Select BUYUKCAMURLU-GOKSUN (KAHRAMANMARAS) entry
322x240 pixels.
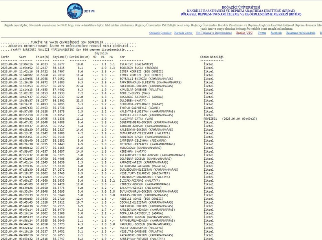149,191
